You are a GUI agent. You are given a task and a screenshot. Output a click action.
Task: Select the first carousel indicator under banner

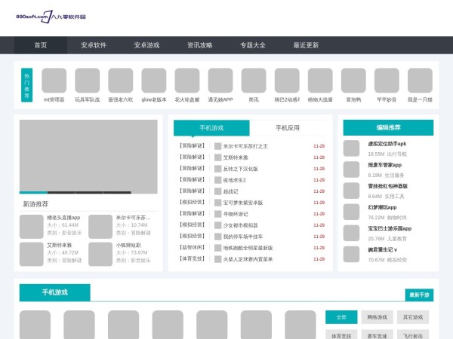click(33, 193)
